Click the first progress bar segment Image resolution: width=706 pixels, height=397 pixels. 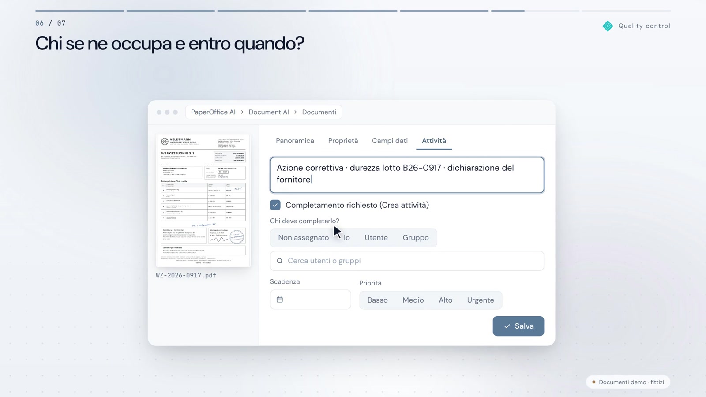coord(80,11)
